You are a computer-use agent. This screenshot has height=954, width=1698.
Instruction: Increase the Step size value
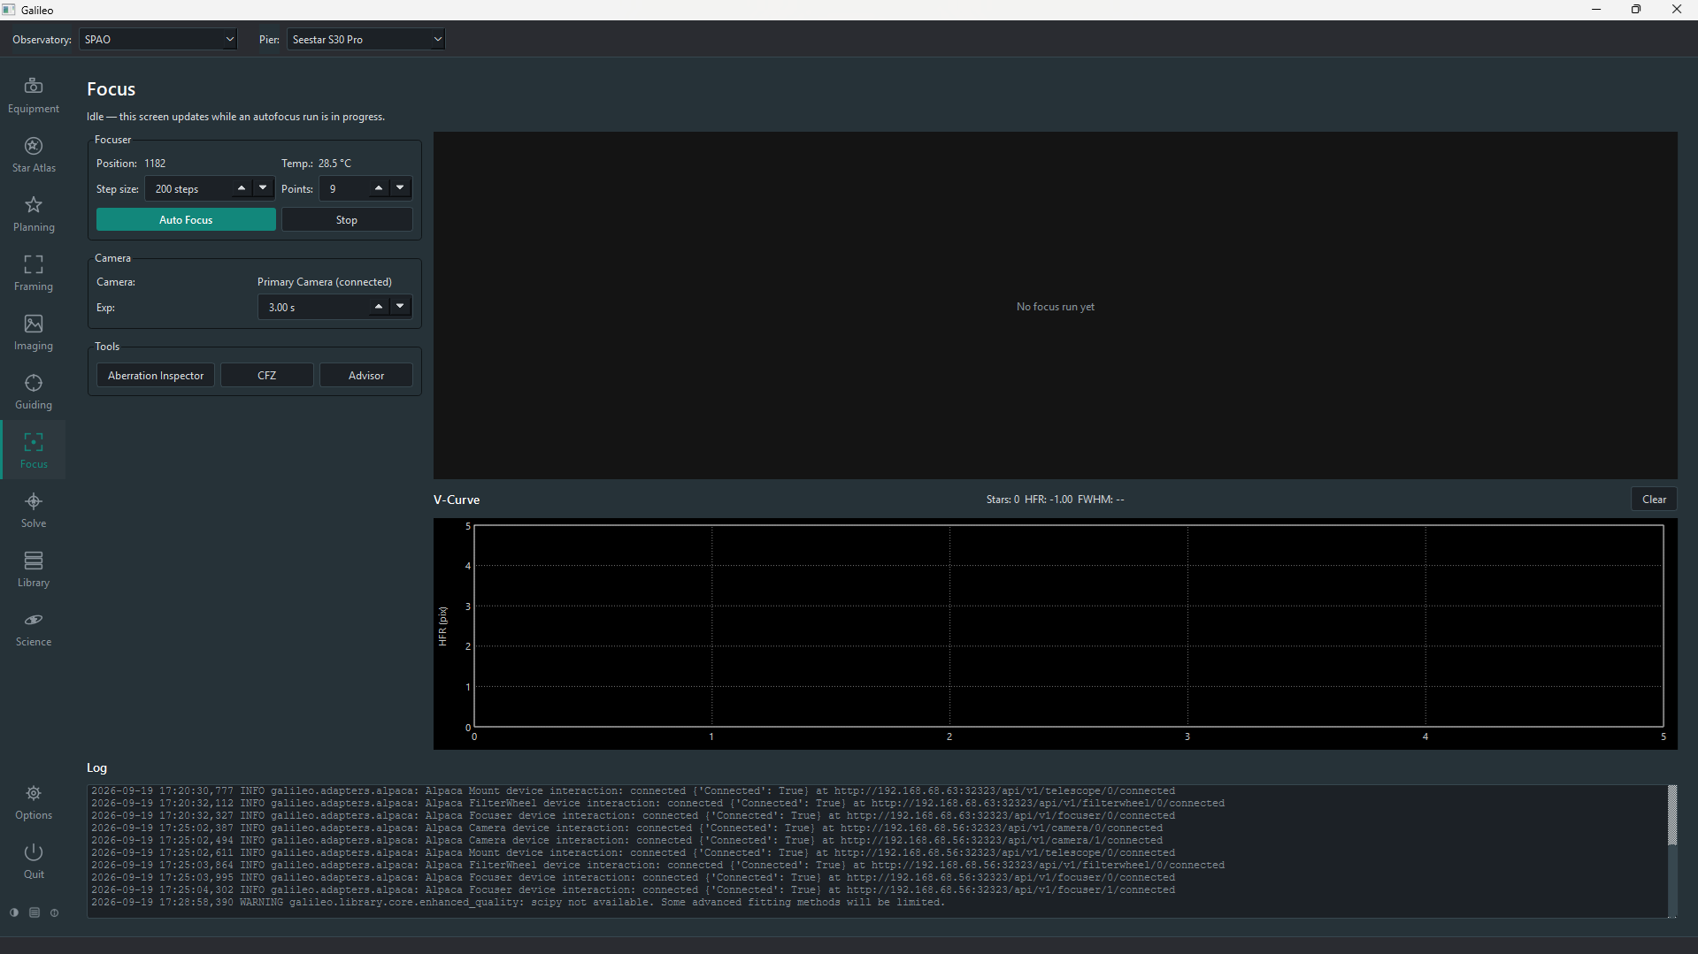click(x=241, y=188)
